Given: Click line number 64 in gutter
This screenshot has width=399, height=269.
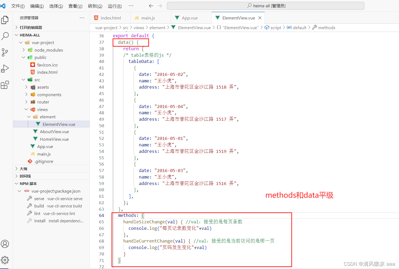Looking at the screenshot, I should coord(101,215).
